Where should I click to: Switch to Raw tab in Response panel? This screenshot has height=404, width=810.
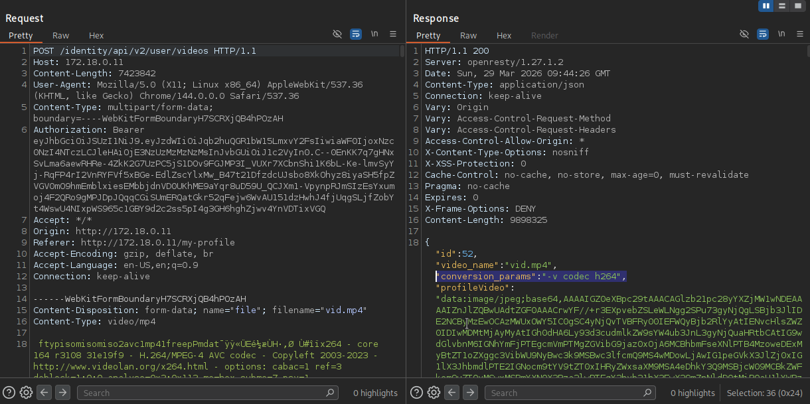click(469, 35)
